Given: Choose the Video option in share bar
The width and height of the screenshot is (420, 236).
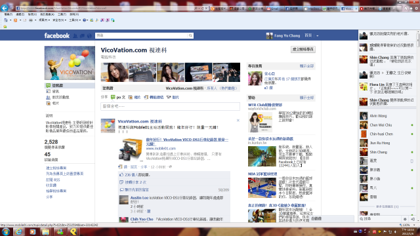Looking at the screenshot, I should click(173, 97).
